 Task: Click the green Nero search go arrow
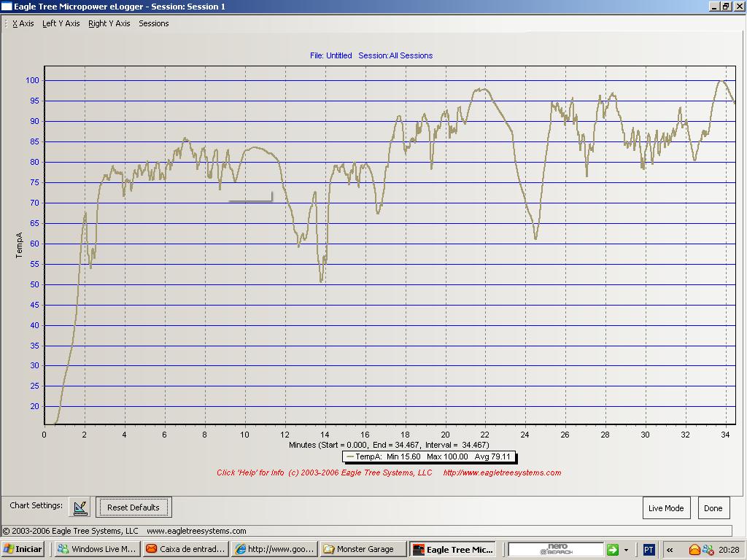[x=613, y=549]
